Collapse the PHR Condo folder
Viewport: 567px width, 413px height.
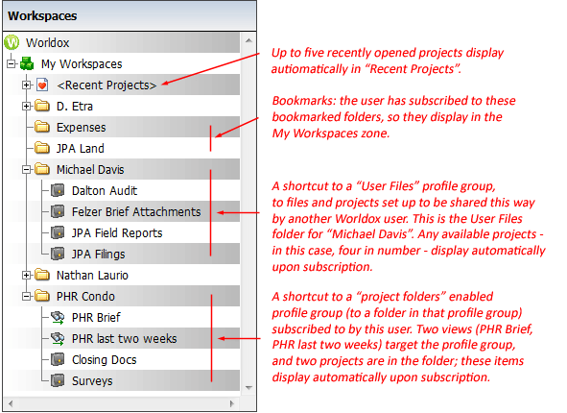tap(26, 297)
